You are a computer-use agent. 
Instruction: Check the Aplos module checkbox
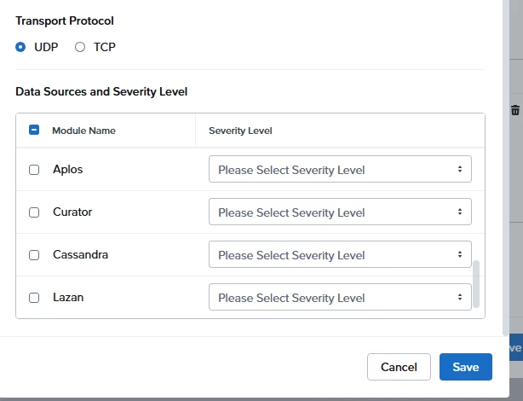pyautogui.click(x=34, y=170)
